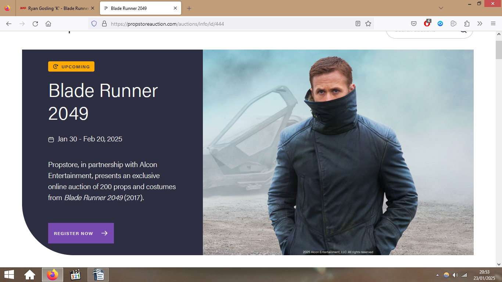This screenshot has width=502, height=282.
Task: Click the scrollbar up arrow
Action: pyautogui.click(x=499, y=34)
